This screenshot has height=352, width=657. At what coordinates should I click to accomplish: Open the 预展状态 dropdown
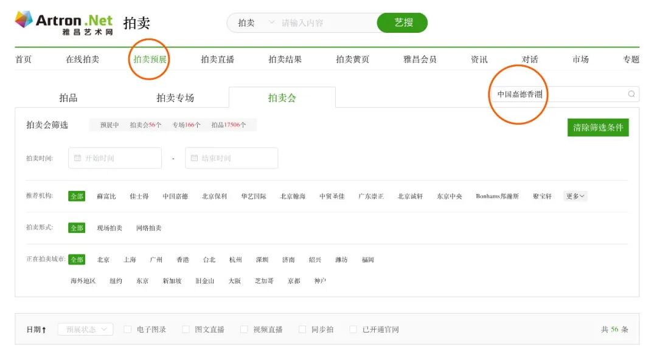86,330
